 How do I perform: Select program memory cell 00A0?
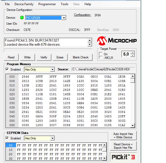80,77
